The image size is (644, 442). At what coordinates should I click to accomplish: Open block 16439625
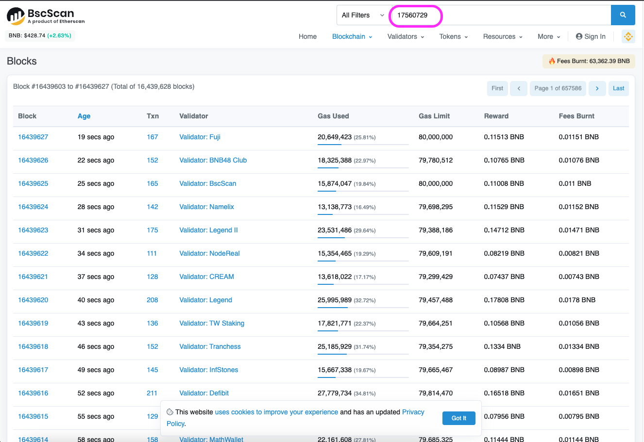(33, 183)
